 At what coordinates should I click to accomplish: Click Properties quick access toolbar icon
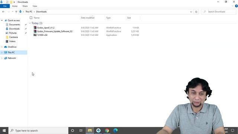tap(7, 2)
